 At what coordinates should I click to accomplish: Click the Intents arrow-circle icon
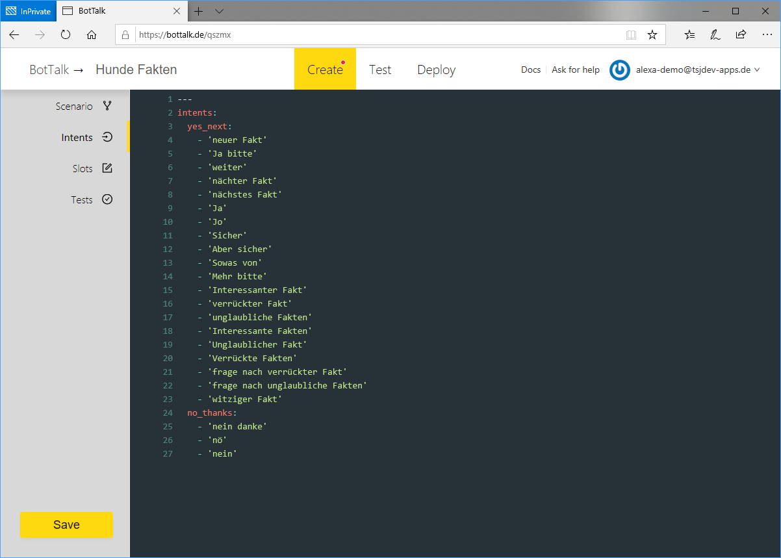click(x=107, y=137)
